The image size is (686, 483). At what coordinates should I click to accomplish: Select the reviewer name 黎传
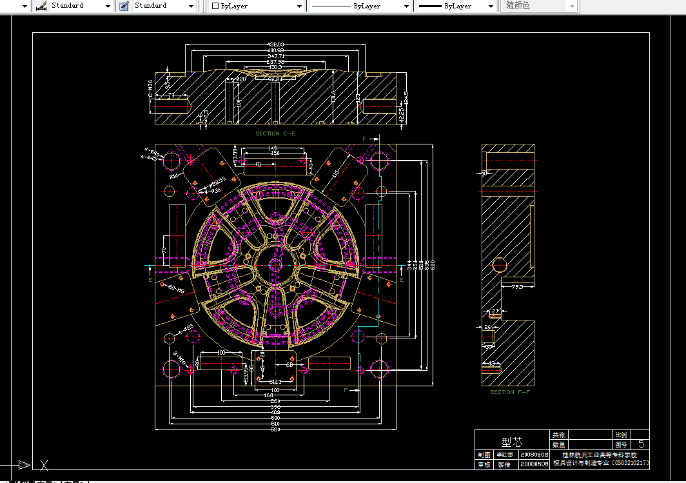(x=504, y=464)
